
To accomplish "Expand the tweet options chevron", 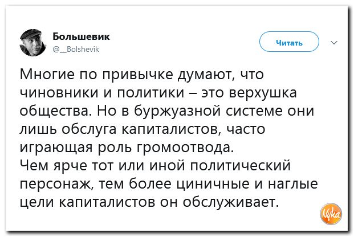I will tap(334, 42).
